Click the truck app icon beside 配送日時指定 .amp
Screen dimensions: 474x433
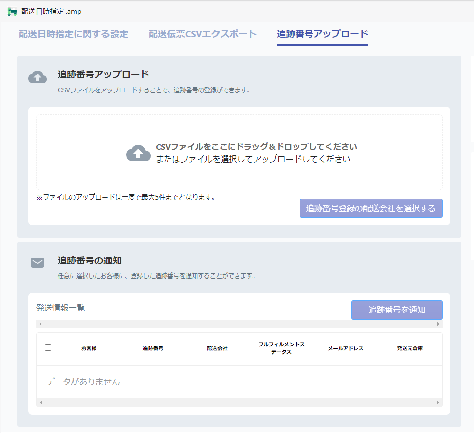pyautogui.click(x=12, y=12)
